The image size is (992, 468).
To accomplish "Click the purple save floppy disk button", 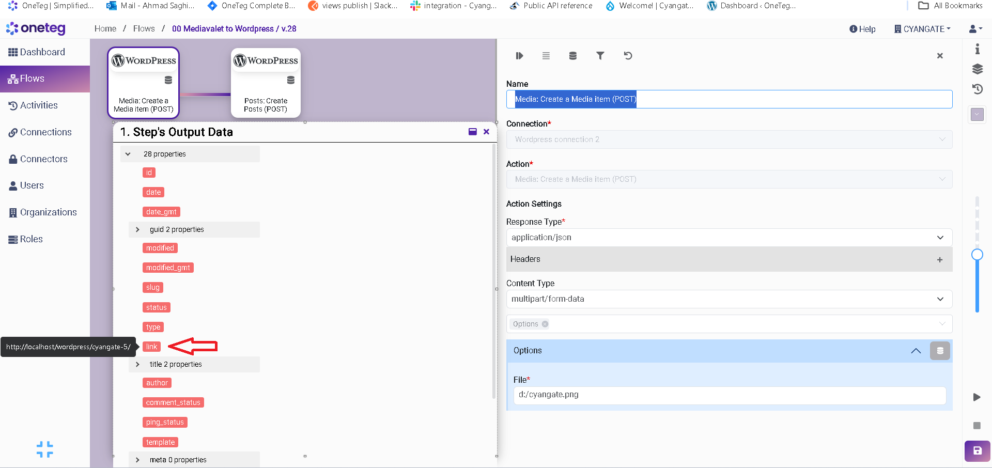I will 977,450.
